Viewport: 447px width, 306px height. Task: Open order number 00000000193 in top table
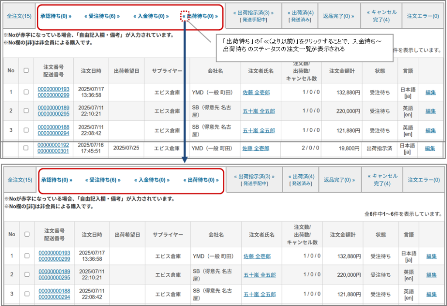coord(54,89)
